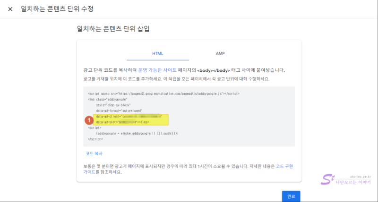378x202 pixels.
Task: Click the adsbygoogle push script line
Action: point(137,133)
